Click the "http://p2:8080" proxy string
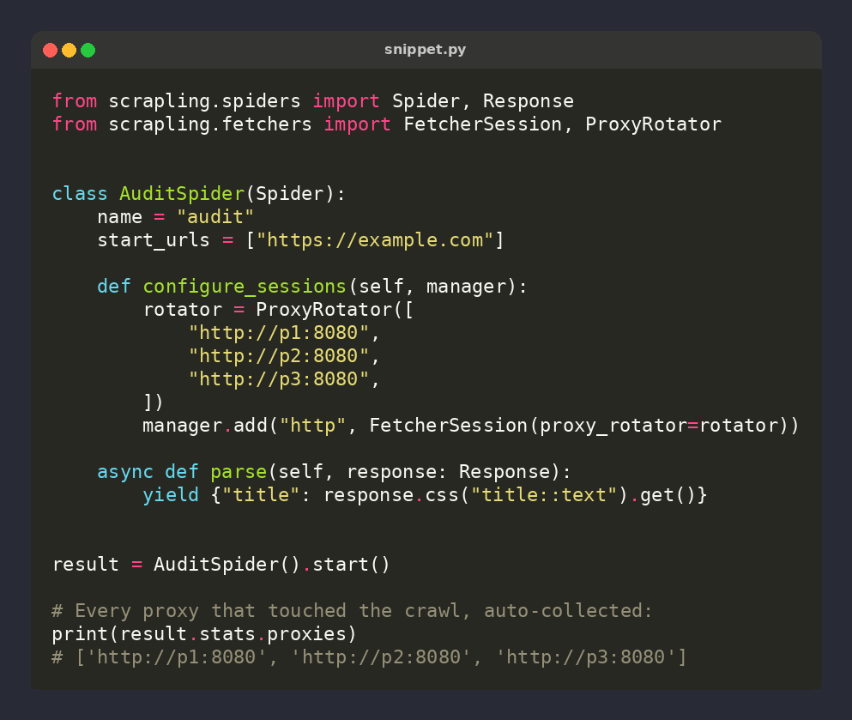The height and width of the screenshot is (720, 852). [x=279, y=356]
